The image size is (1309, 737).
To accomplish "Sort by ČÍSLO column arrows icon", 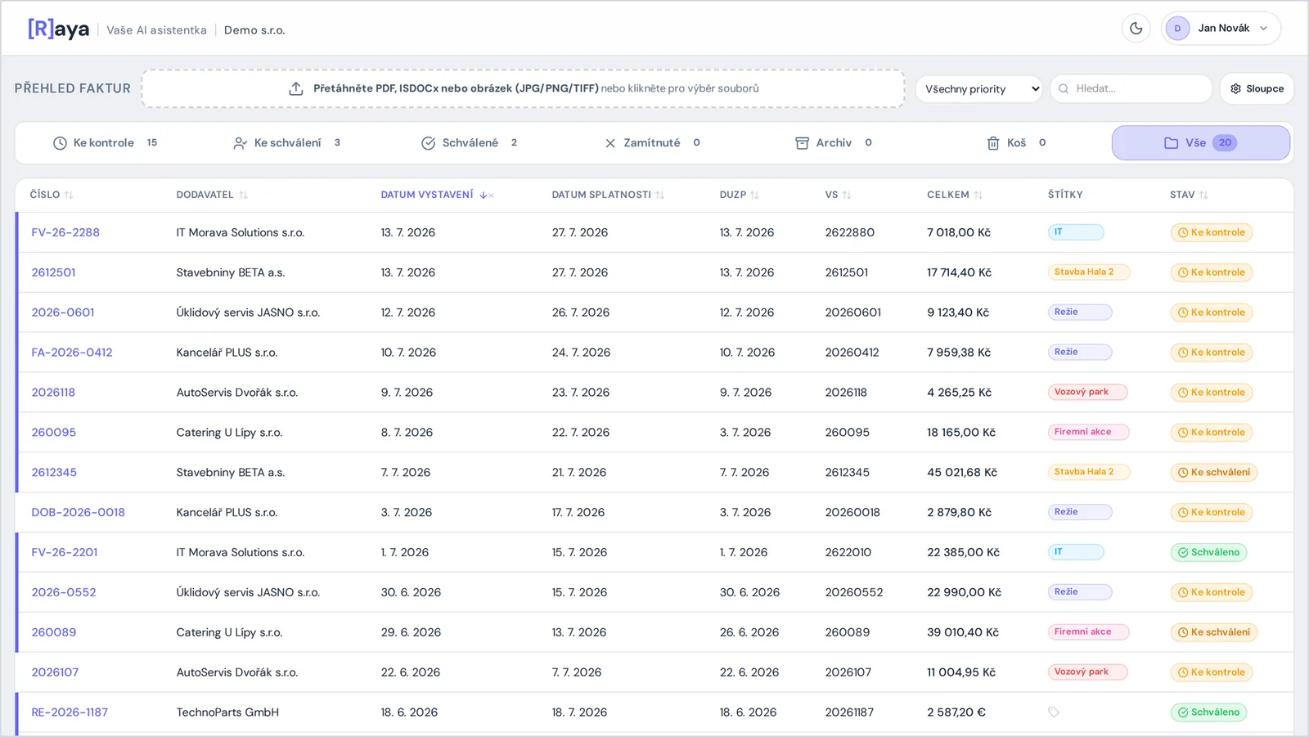I will pos(69,195).
